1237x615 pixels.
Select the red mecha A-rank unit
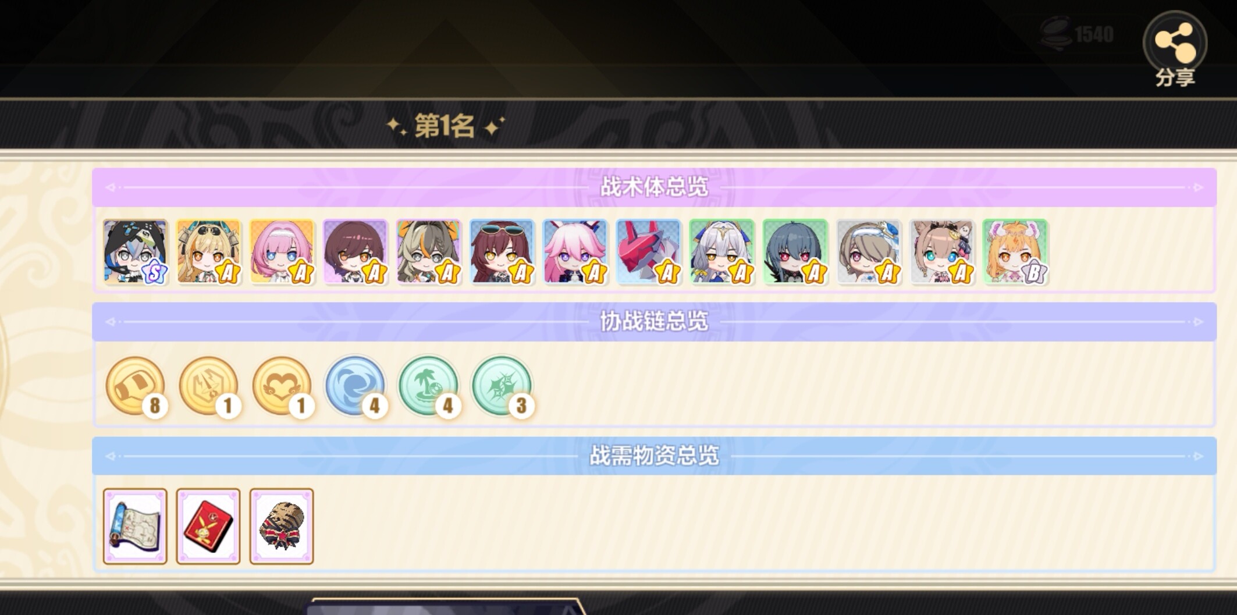tap(648, 252)
